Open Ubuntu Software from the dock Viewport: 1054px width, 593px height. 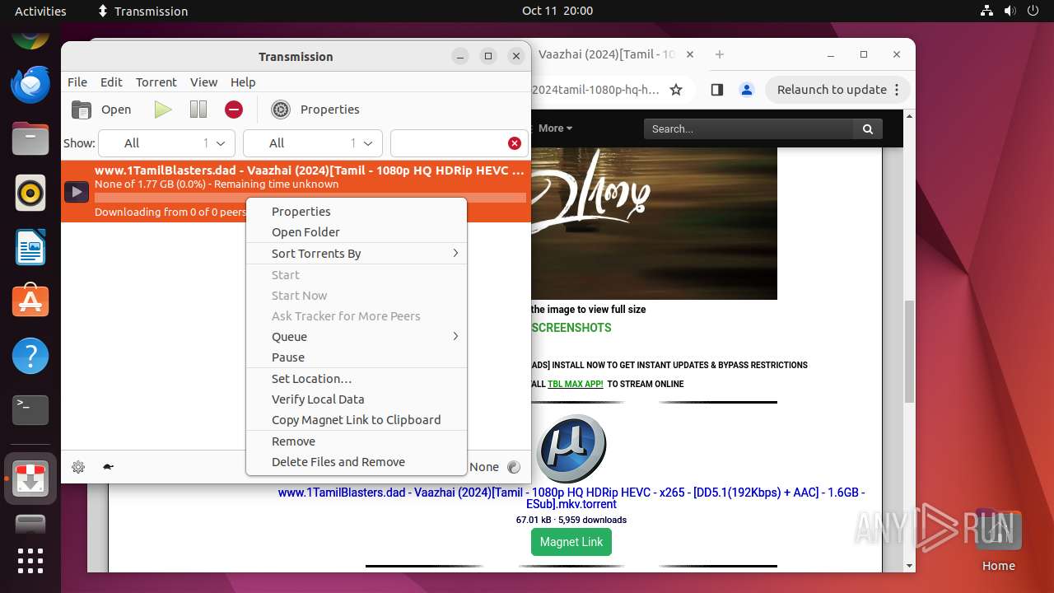coord(30,301)
